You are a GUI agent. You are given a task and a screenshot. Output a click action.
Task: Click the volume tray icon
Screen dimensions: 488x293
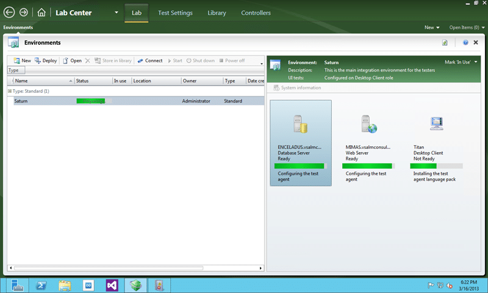450,285
